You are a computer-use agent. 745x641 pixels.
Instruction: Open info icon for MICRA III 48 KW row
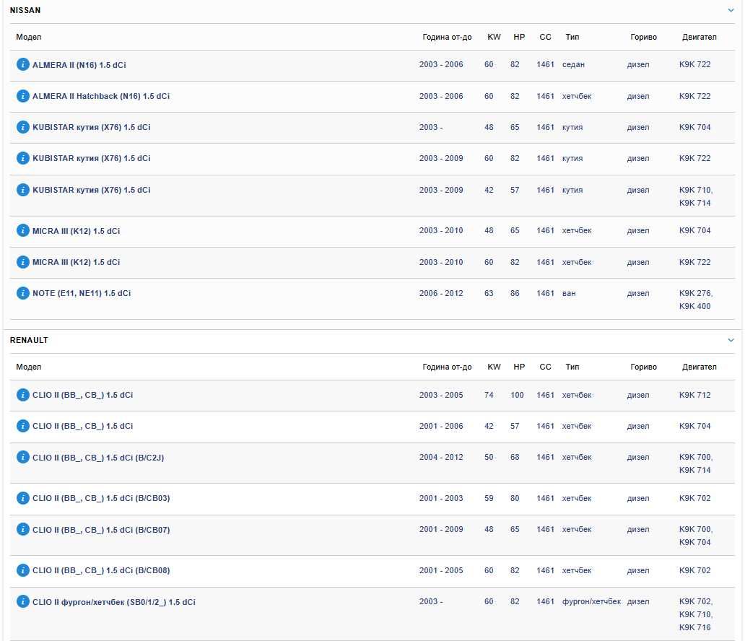[23, 230]
